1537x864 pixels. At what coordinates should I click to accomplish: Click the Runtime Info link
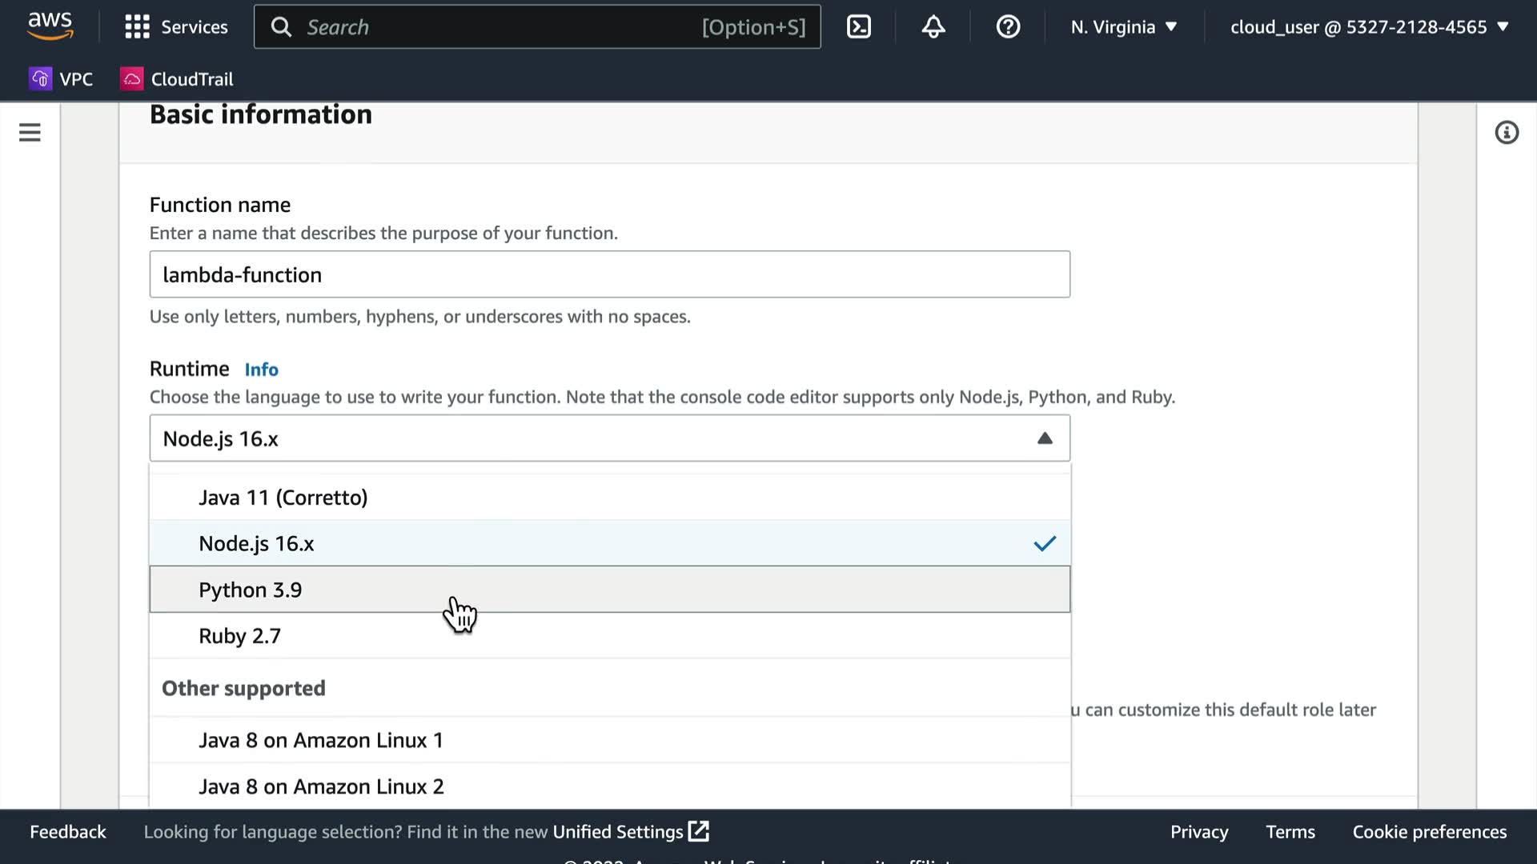[x=261, y=370]
